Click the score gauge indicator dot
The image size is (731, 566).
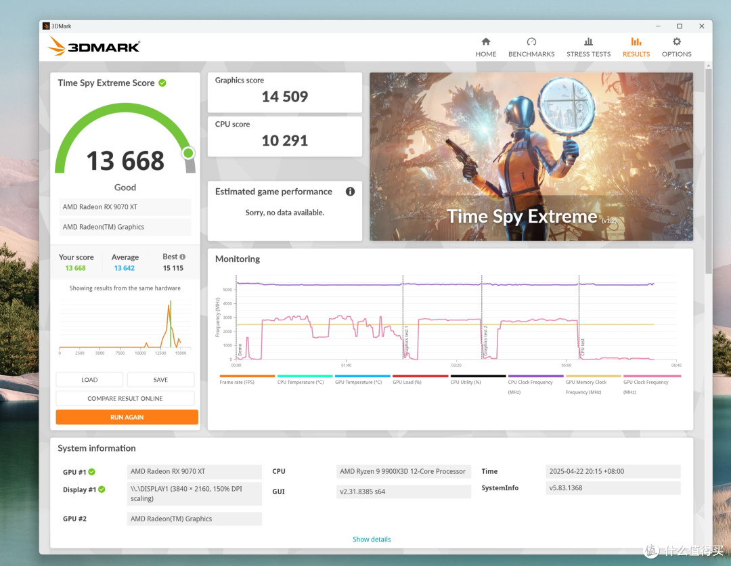coord(188,153)
